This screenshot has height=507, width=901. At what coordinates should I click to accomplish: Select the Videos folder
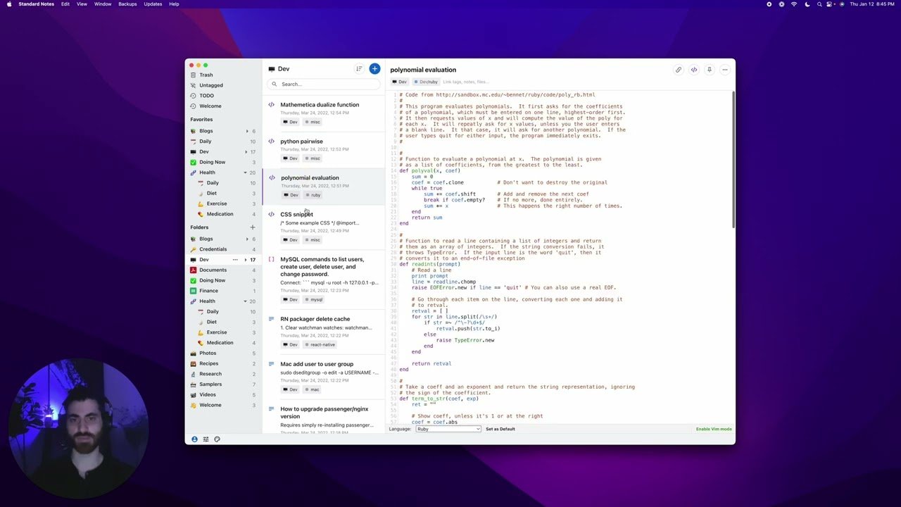(x=223, y=395)
